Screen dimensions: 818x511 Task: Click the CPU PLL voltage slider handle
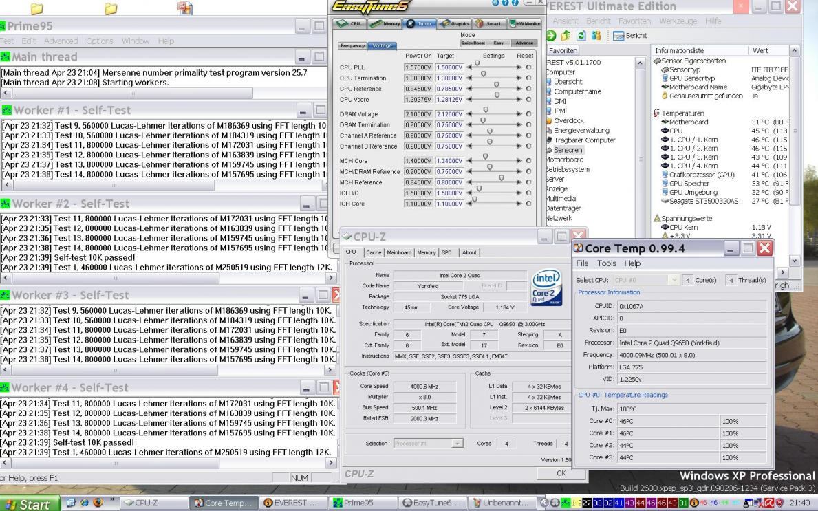[x=477, y=63]
